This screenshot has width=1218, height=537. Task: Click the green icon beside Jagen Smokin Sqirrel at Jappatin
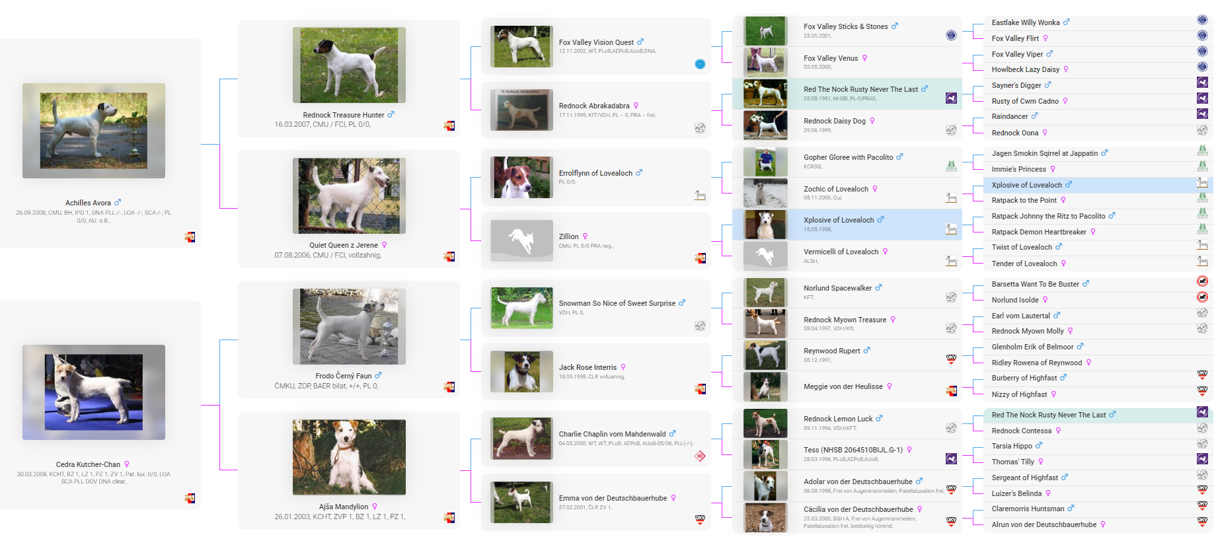coord(1202,150)
